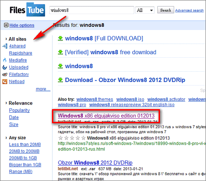Open [Verified] windows8 free download link

pyautogui.click(x=111, y=52)
